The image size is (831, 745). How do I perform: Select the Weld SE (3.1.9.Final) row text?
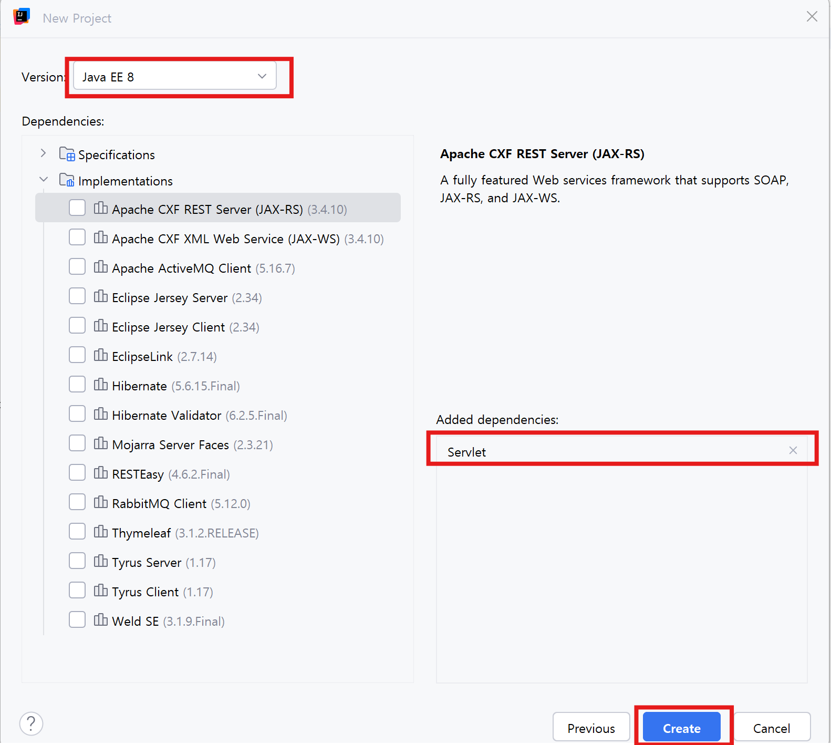pos(168,622)
